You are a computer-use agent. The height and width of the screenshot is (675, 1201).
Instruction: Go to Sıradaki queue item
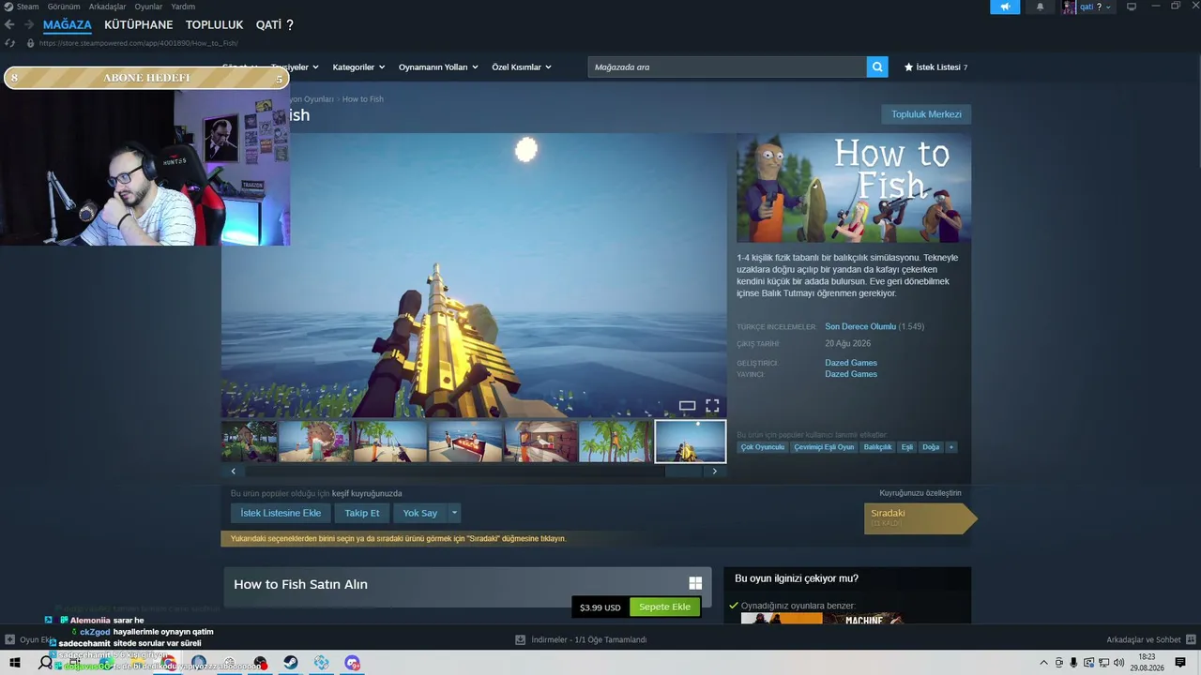[920, 518]
